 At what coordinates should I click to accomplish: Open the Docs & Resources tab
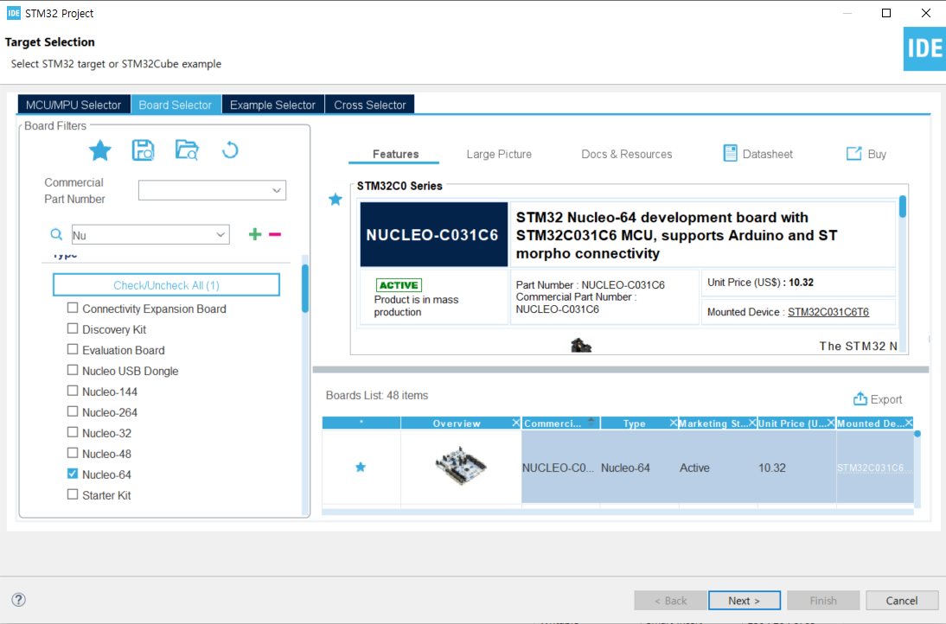point(626,155)
